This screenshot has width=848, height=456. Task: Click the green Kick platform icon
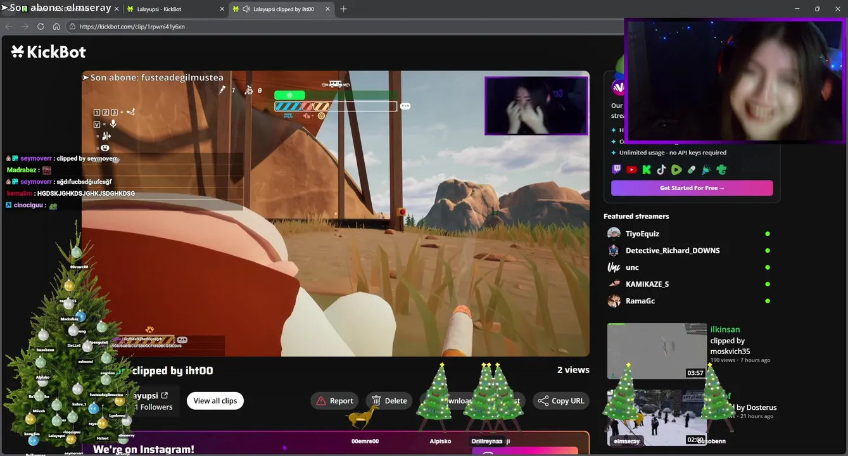point(647,170)
